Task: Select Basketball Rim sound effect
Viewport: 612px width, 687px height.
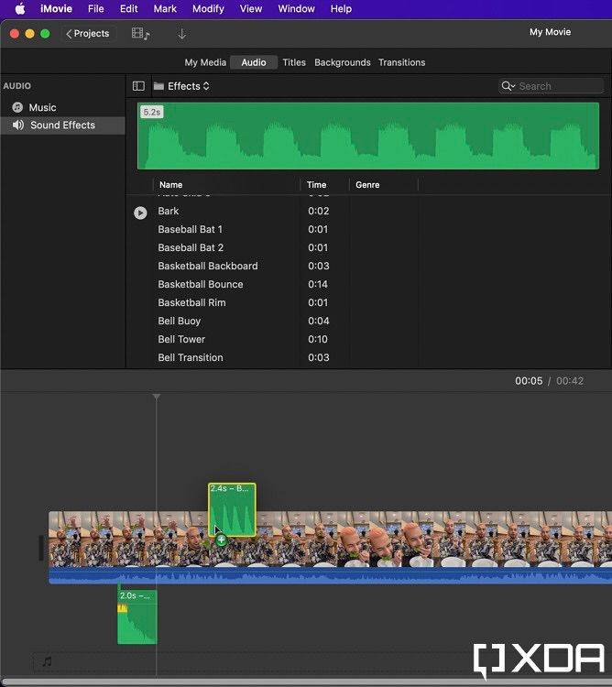Action: point(368,303)
